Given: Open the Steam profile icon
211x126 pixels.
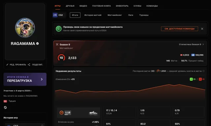Looking at the screenshot, I should [x=5, y=107].
